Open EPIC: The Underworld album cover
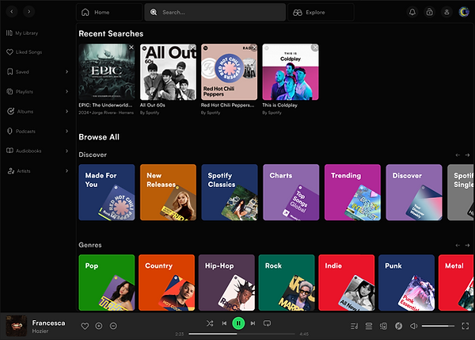Screen dimensions: 475x340 (107, 72)
